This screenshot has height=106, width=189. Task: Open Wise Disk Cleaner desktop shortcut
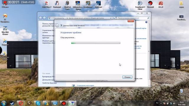(5, 31)
